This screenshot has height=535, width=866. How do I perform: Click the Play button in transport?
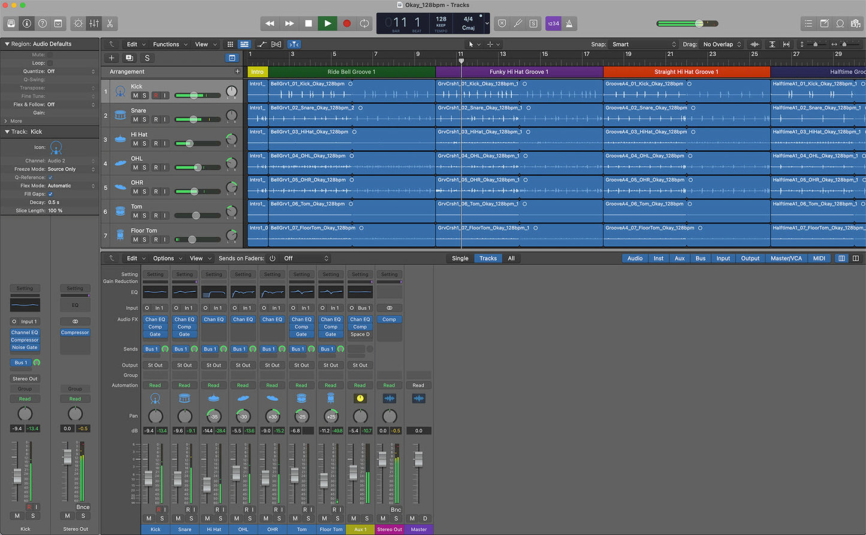pos(327,23)
